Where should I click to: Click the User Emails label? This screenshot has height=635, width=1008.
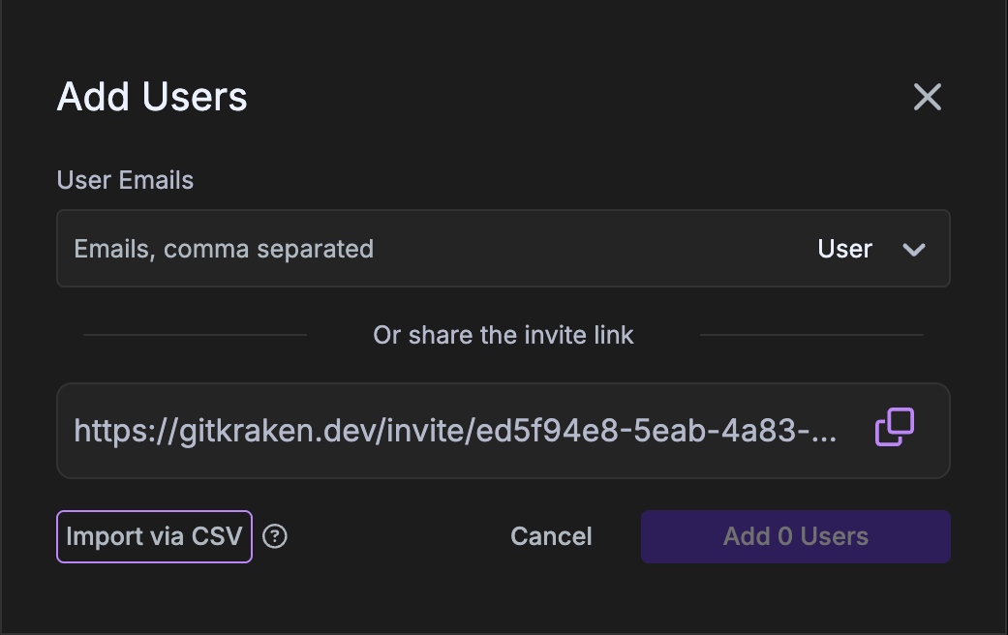pyautogui.click(x=125, y=180)
